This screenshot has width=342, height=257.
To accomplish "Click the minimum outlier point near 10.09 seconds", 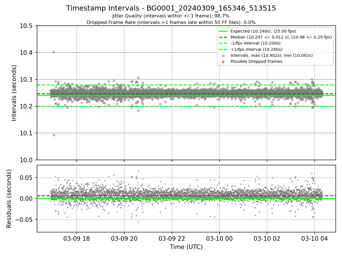I will (54, 135).
